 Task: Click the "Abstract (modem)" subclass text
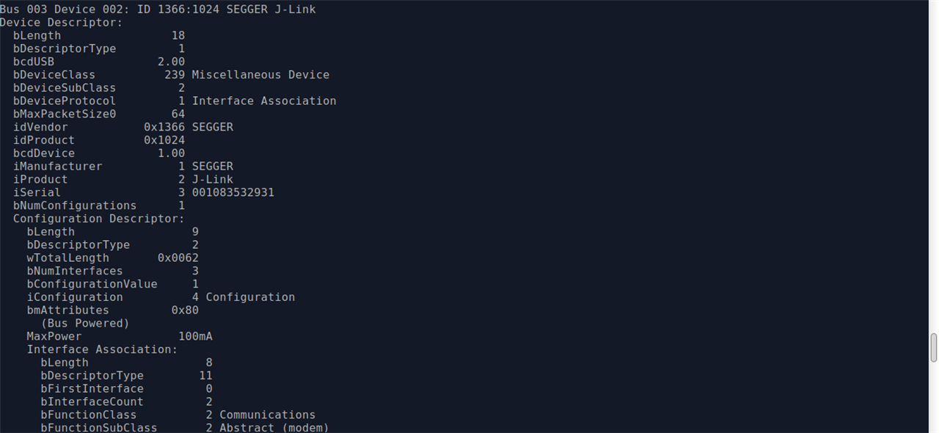click(274, 428)
